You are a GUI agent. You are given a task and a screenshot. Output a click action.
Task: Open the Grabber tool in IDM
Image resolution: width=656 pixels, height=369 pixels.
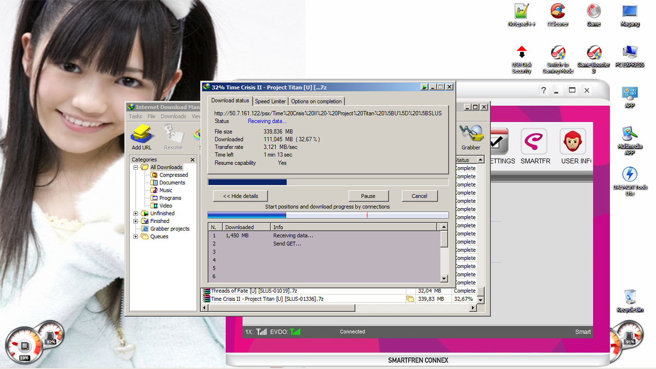point(471,136)
